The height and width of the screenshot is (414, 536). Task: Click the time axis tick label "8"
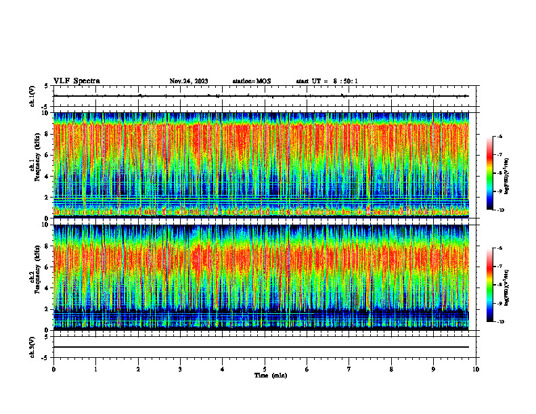click(x=391, y=369)
